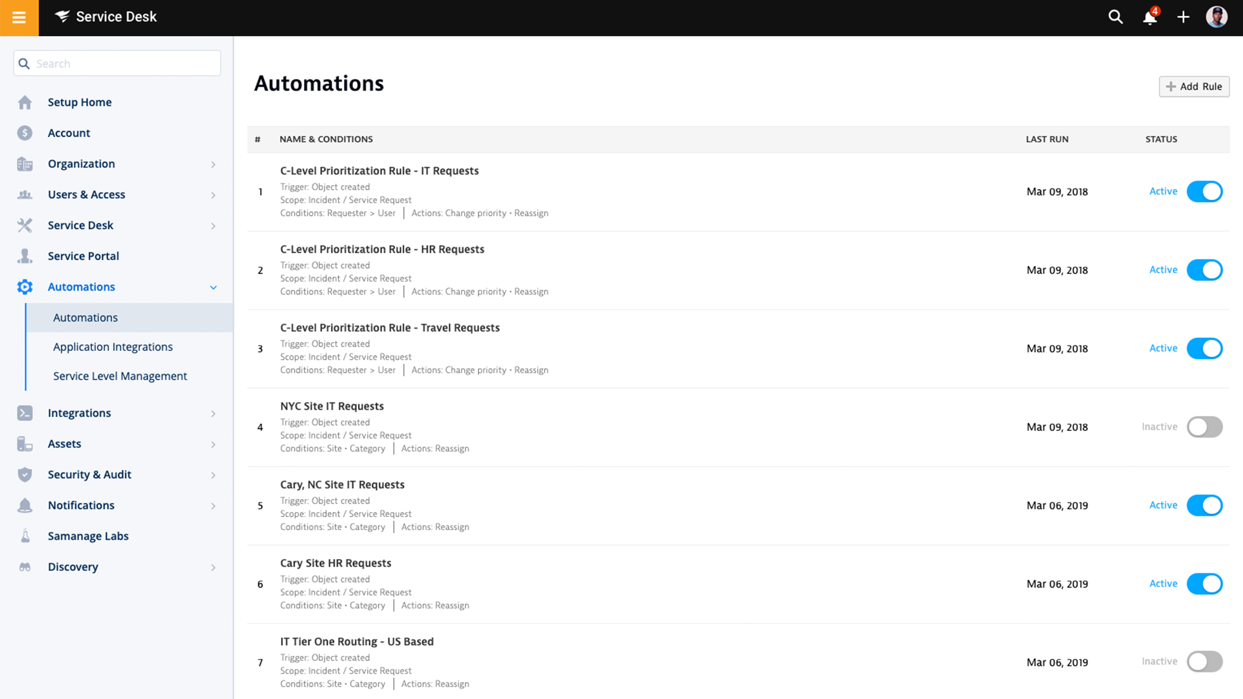Click the Add Rule button

[1194, 87]
